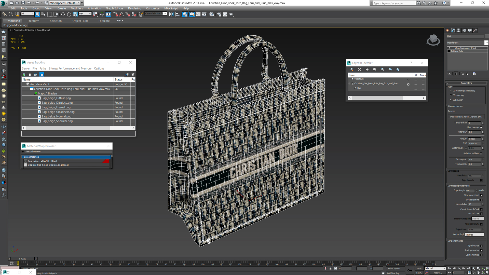Select the Subdivision radio button
Viewport: 489px width, 275px height.
pos(451,100)
